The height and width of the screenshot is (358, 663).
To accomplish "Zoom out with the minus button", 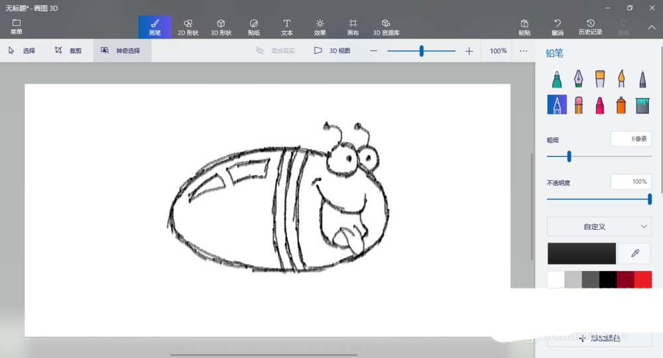I will 373,51.
